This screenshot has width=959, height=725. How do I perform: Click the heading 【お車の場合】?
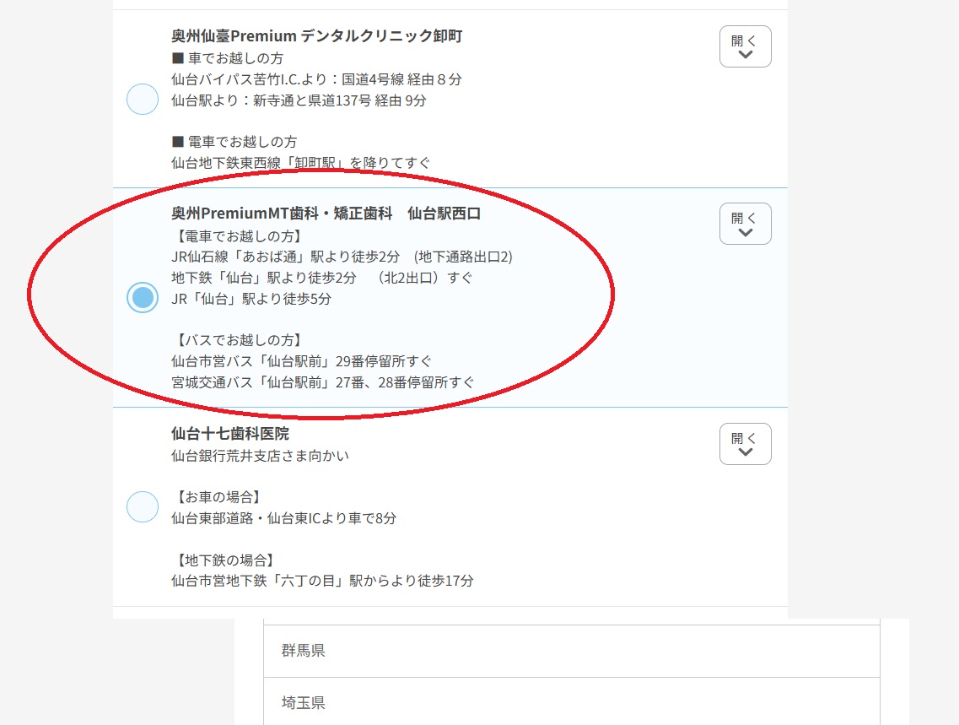[x=218, y=497]
